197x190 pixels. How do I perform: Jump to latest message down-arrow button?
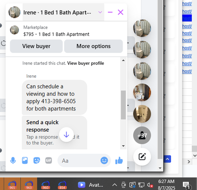pyautogui.click(x=66, y=135)
